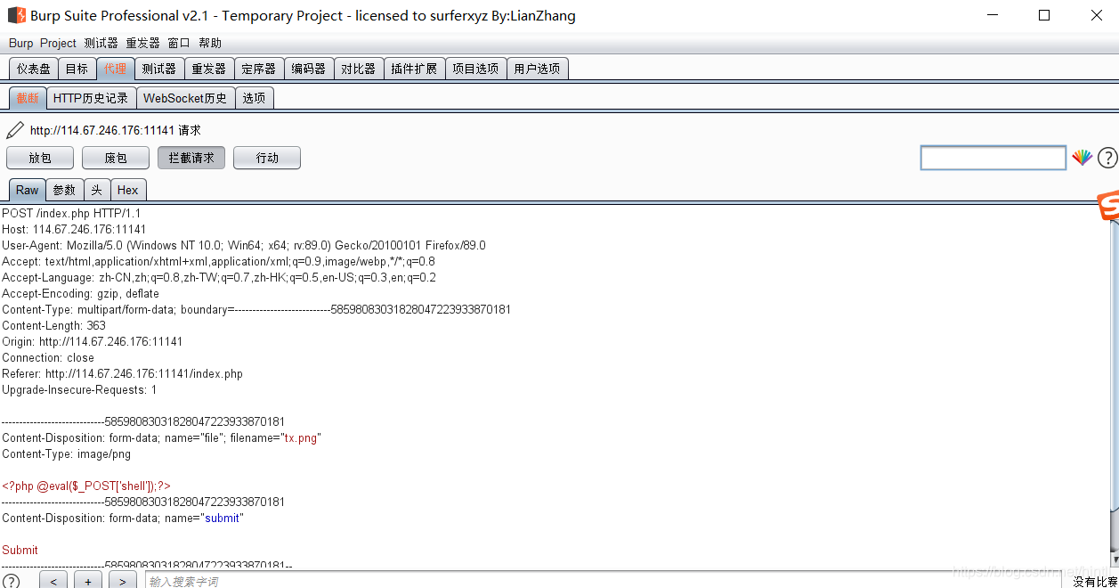This screenshot has width=1119, height=588.
Task: Open the colorful highlight picker icon
Action: pyautogui.click(x=1082, y=158)
